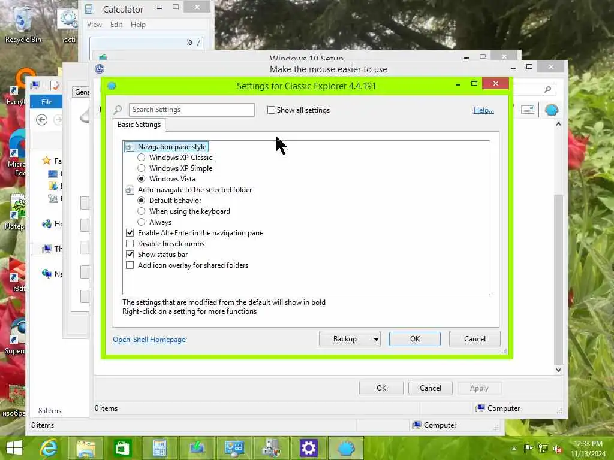This screenshot has height=460, width=614.
Task: Open the Windows Store taskbar icon
Action: tap(122, 448)
